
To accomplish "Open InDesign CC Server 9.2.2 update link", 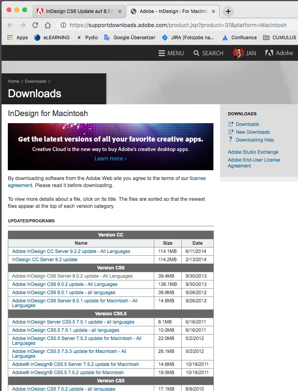I will [71, 251].
